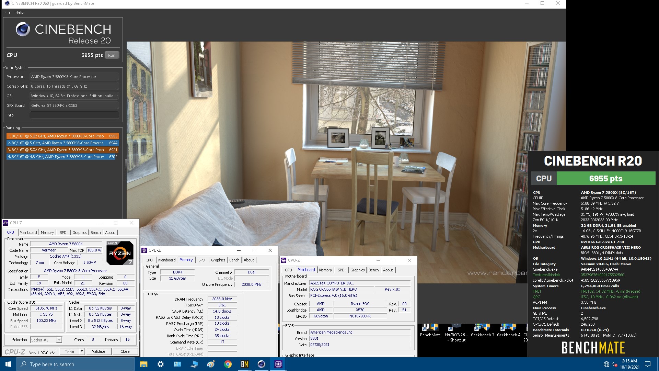Open taskbar icon left of Paint palette
This screenshot has height=371, width=659.
[x=194, y=364]
